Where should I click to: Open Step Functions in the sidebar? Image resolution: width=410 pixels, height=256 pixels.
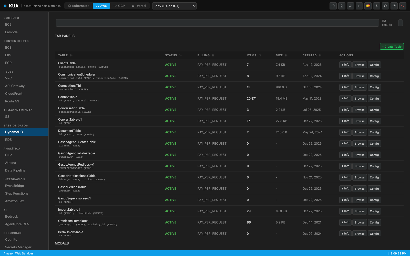24,194
